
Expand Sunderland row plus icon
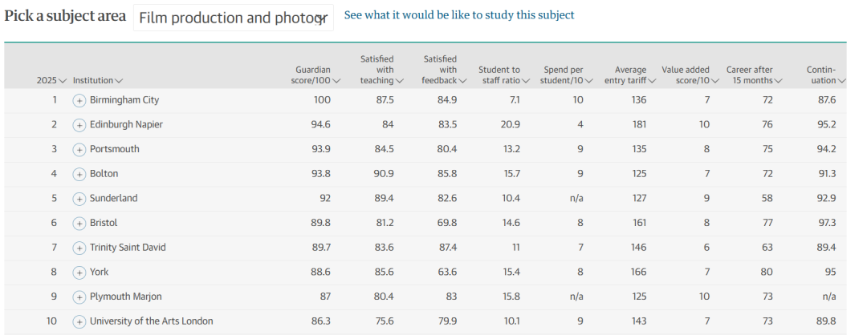tap(79, 199)
